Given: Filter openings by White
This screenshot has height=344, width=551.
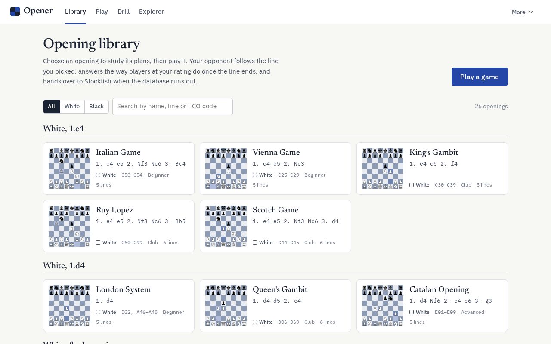Looking at the screenshot, I should pos(72,107).
